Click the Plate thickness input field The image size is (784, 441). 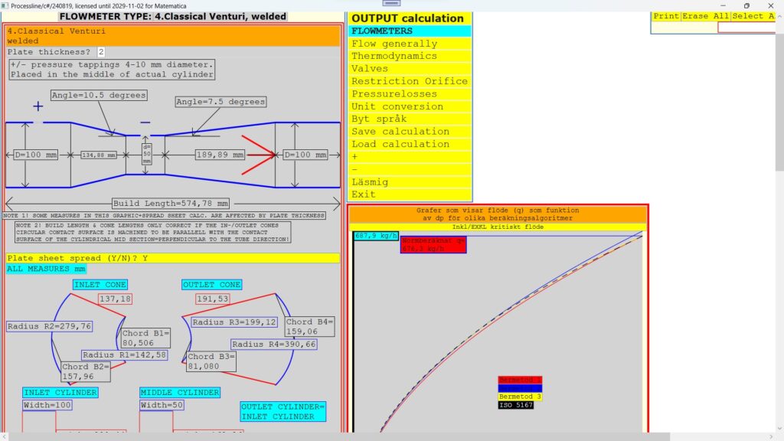[x=101, y=52]
